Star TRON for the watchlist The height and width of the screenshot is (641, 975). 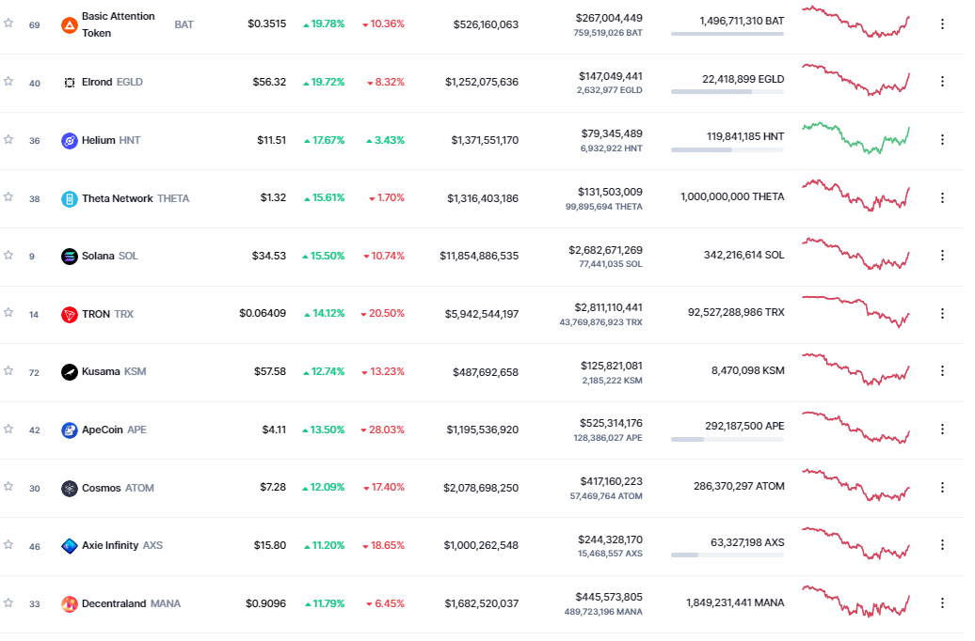8,312
